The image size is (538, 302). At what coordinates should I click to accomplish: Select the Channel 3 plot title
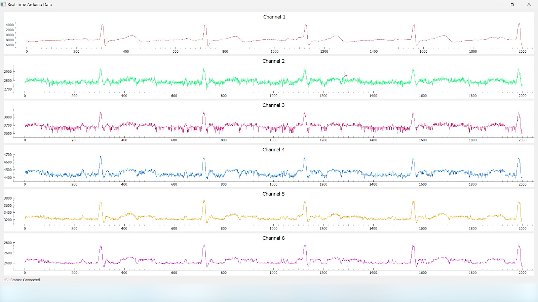(273, 105)
